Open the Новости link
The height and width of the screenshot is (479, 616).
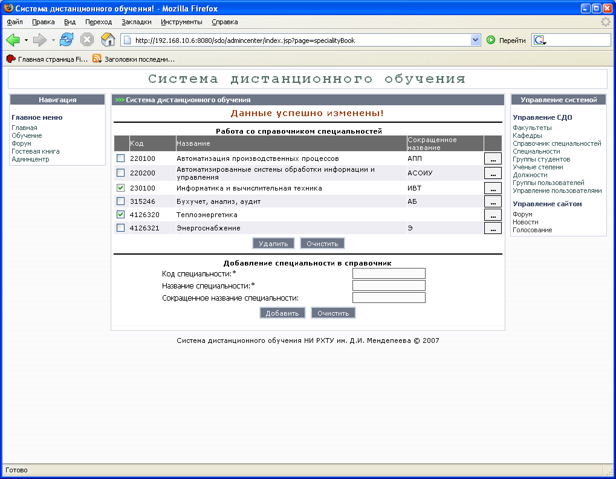point(525,222)
